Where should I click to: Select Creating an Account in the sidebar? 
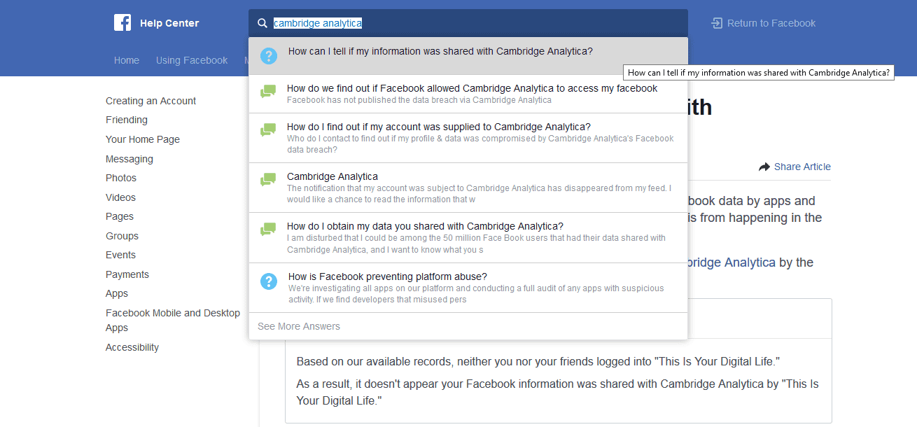point(150,100)
